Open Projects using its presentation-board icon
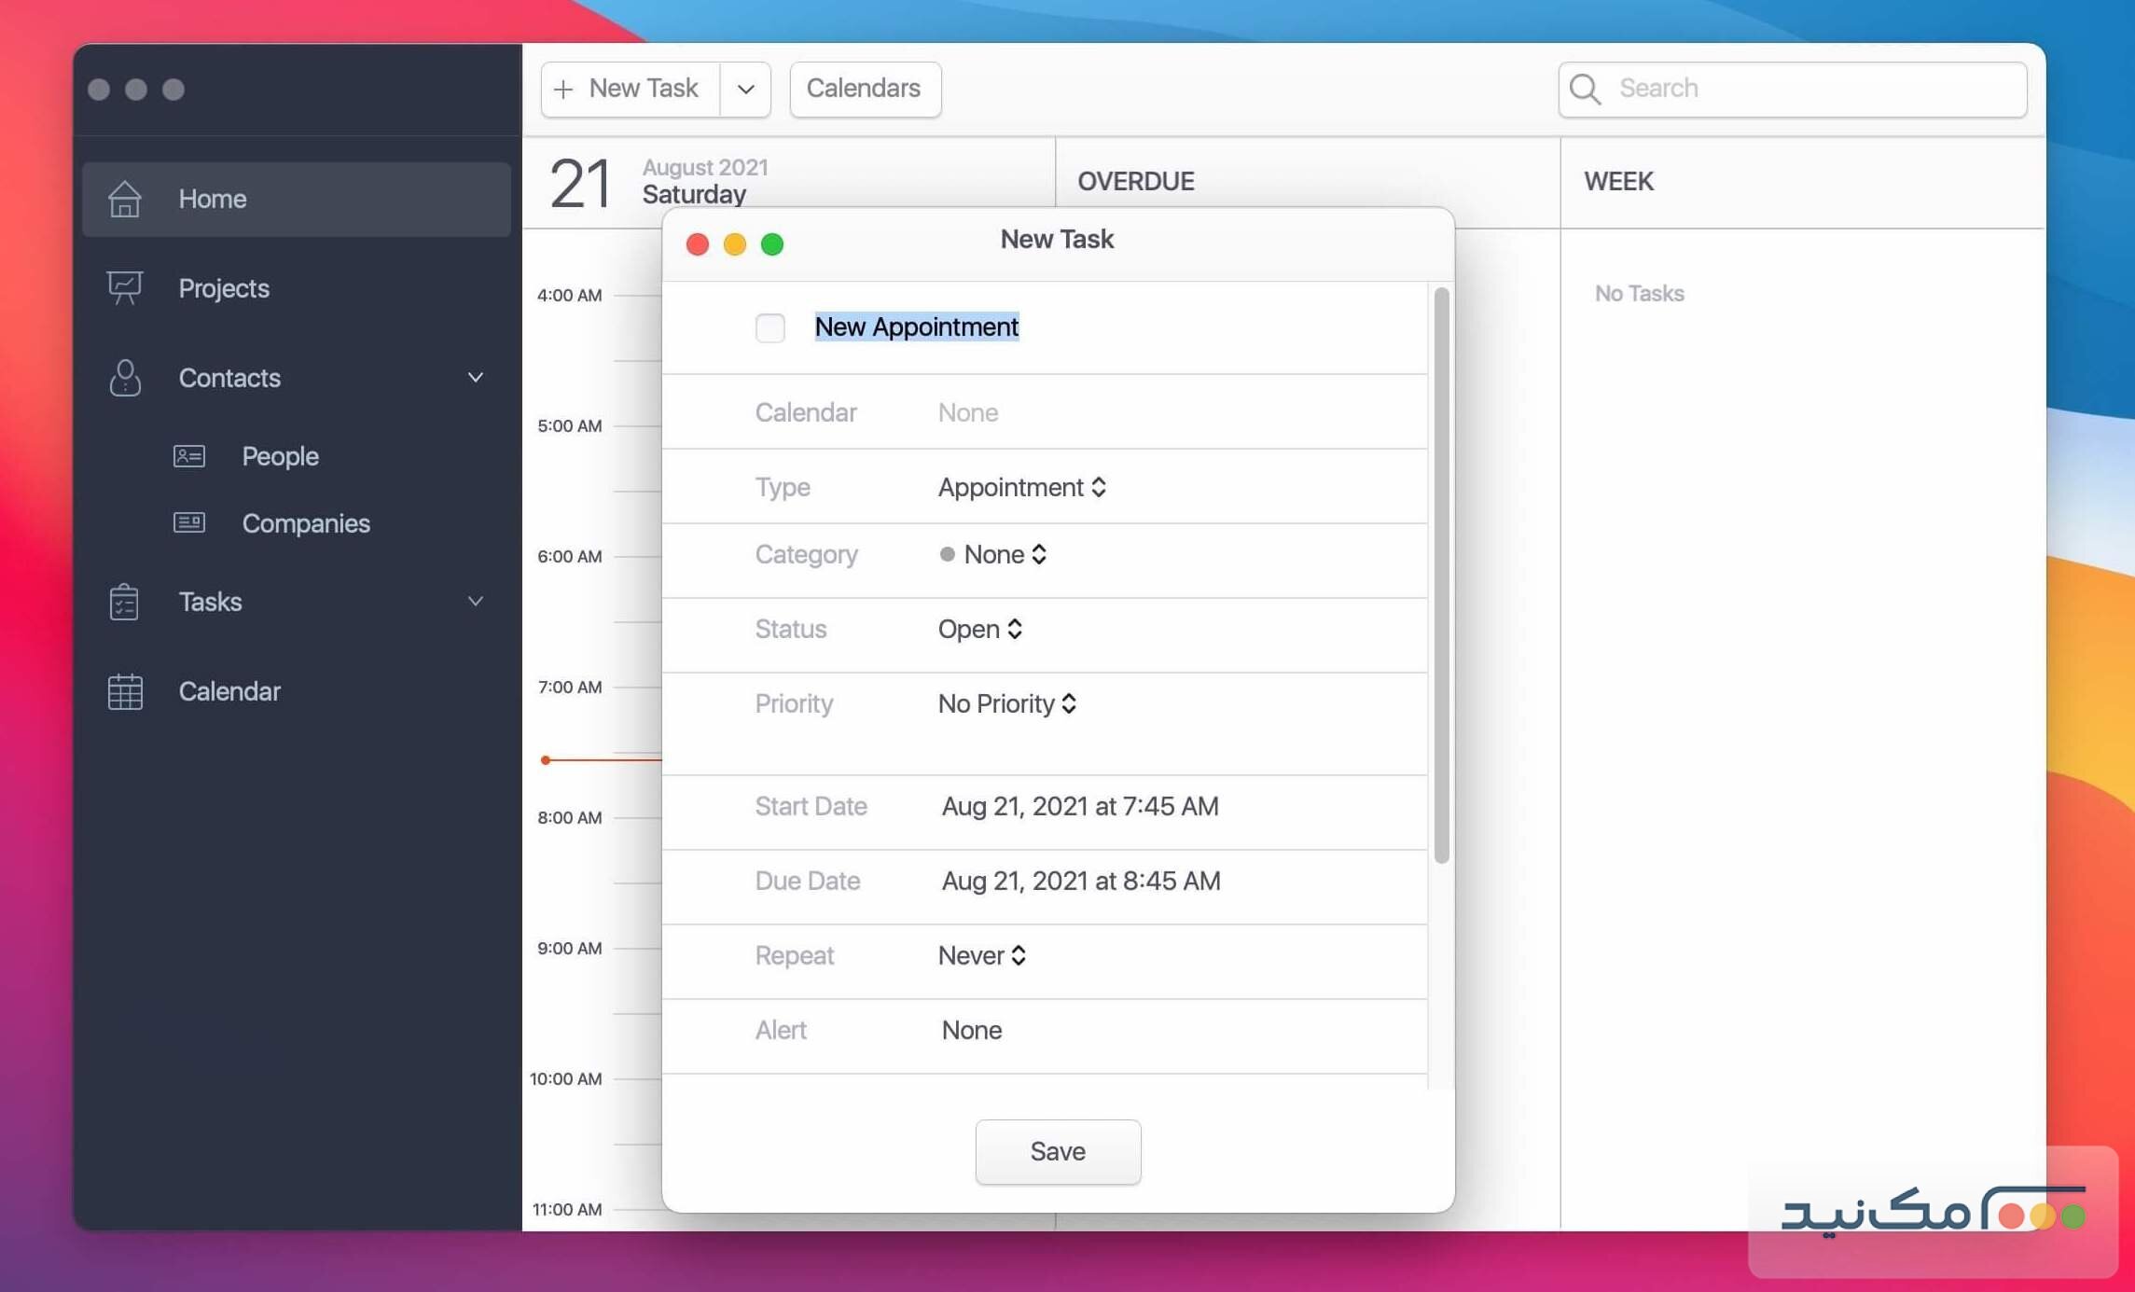2135x1292 pixels. tap(125, 288)
